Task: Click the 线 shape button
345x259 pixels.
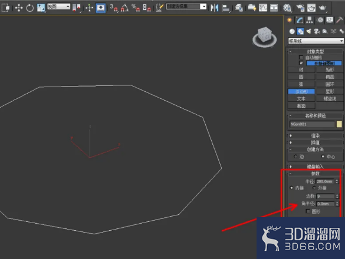Action: tap(301, 69)
